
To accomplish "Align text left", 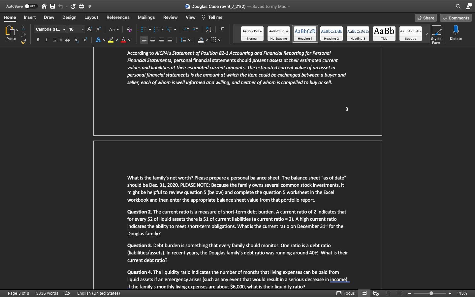I will [x=144, y=40].
